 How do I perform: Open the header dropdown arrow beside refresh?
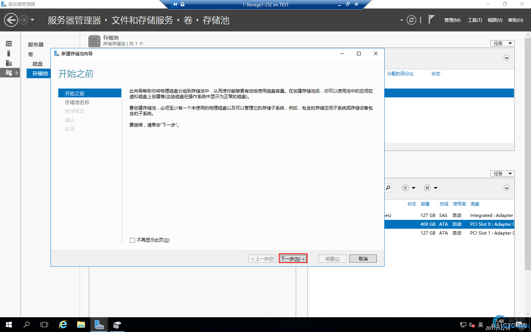(402, 20)
